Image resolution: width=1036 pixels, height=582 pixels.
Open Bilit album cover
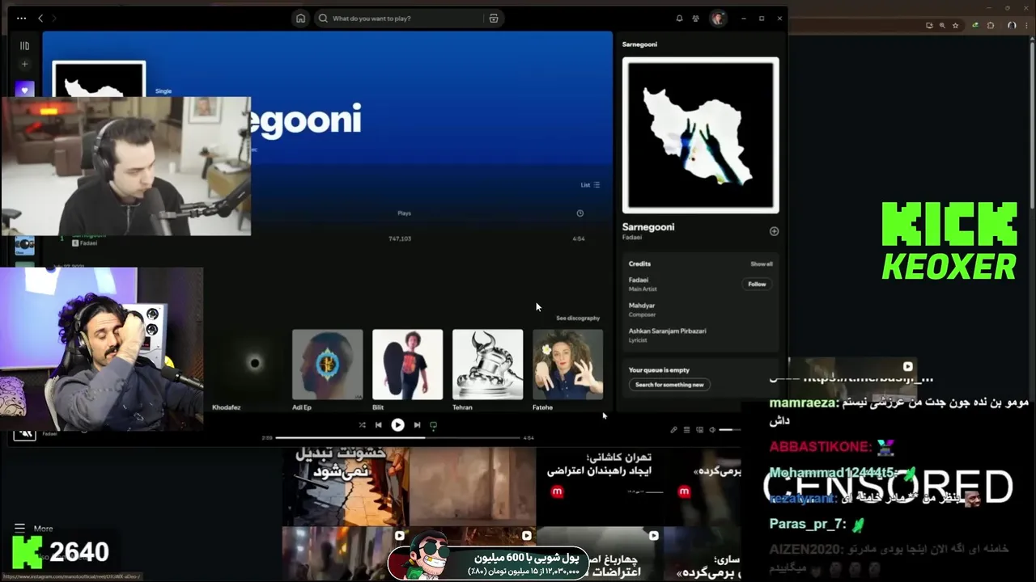click(407, 364)
